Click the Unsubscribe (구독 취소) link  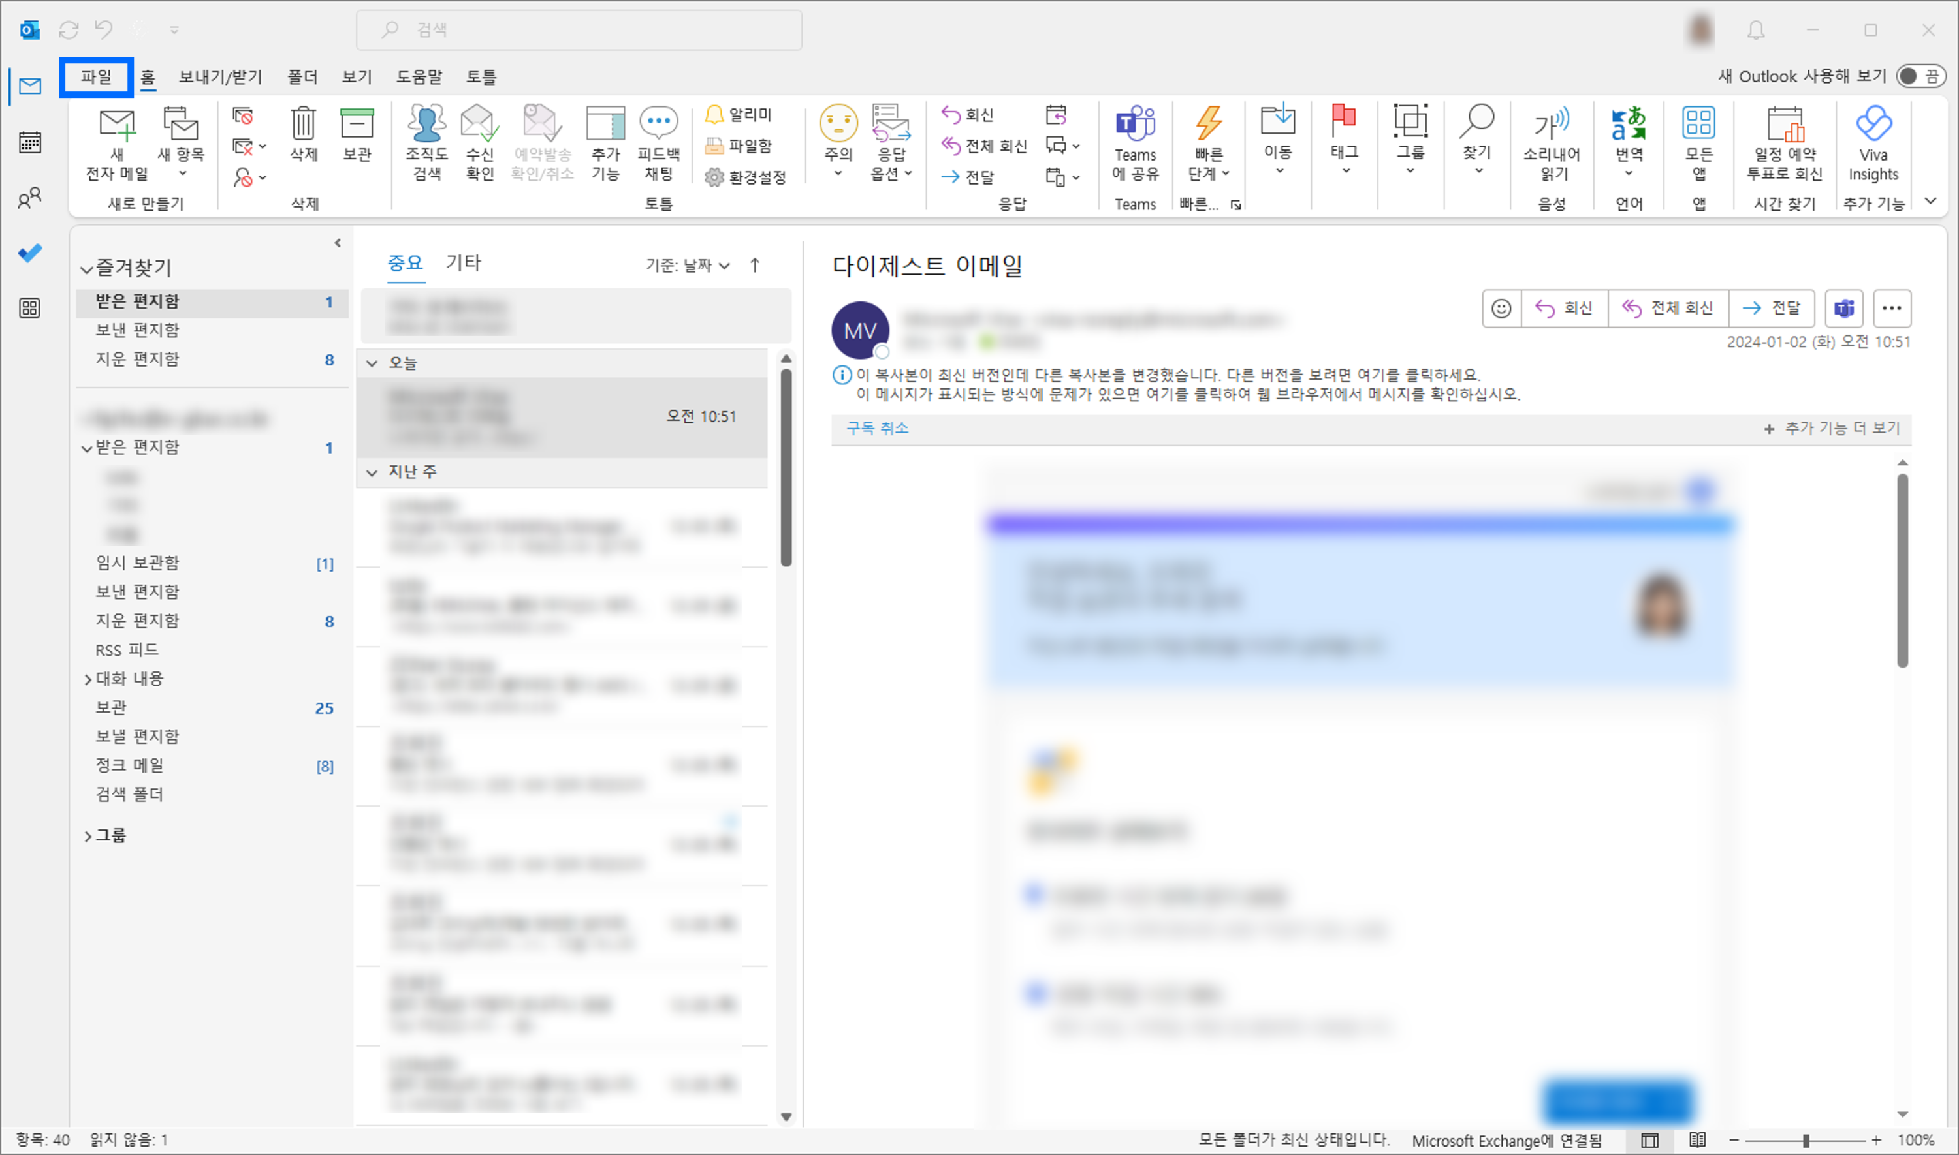click(x=877, y=428)
